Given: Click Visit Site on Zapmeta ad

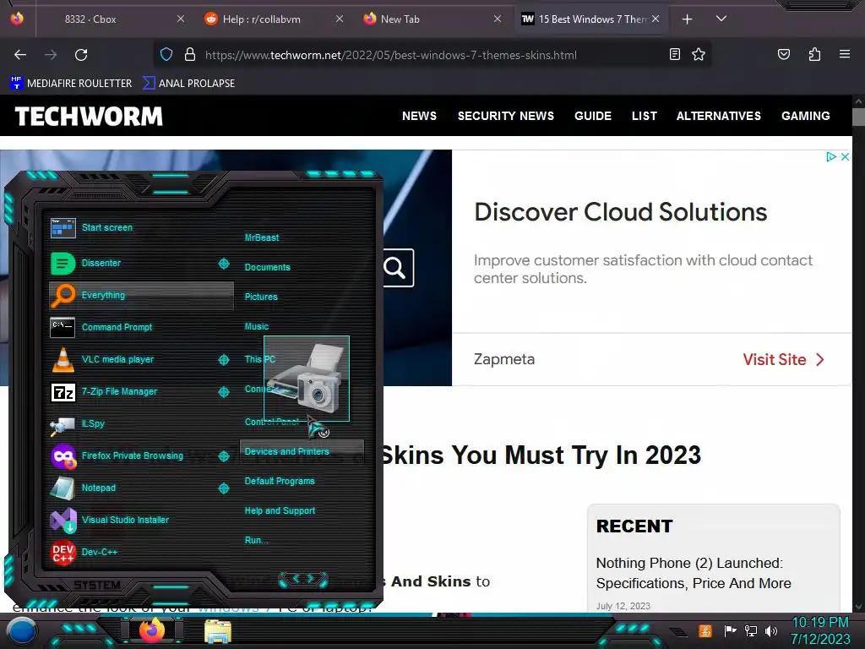Looking at the screenshot, I should click(783, 360).
